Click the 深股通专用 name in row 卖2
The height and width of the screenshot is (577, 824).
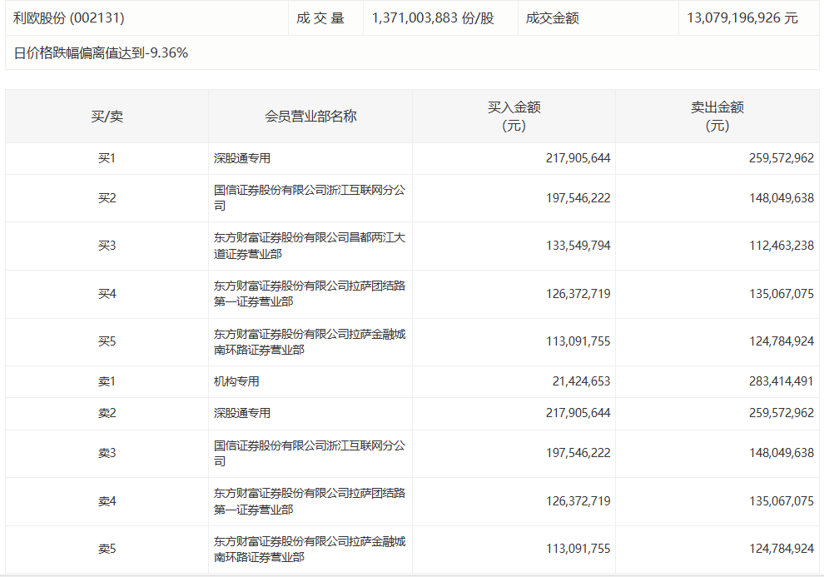click(242, 413)
